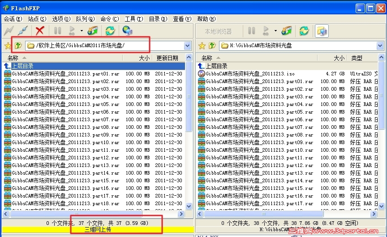The height and width of the screenshot is (237, 387).
Task: Sort right pane by 类型 column header
Action: 362,58
